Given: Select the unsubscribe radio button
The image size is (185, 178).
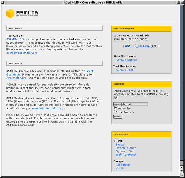Looking at the screenshot, I should coord(115,112).
